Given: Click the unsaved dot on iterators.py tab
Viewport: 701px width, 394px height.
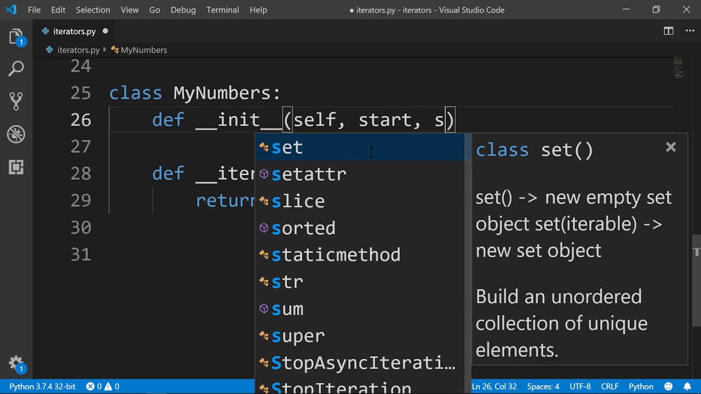Looking at the screenshot, I should coord(105,31).
